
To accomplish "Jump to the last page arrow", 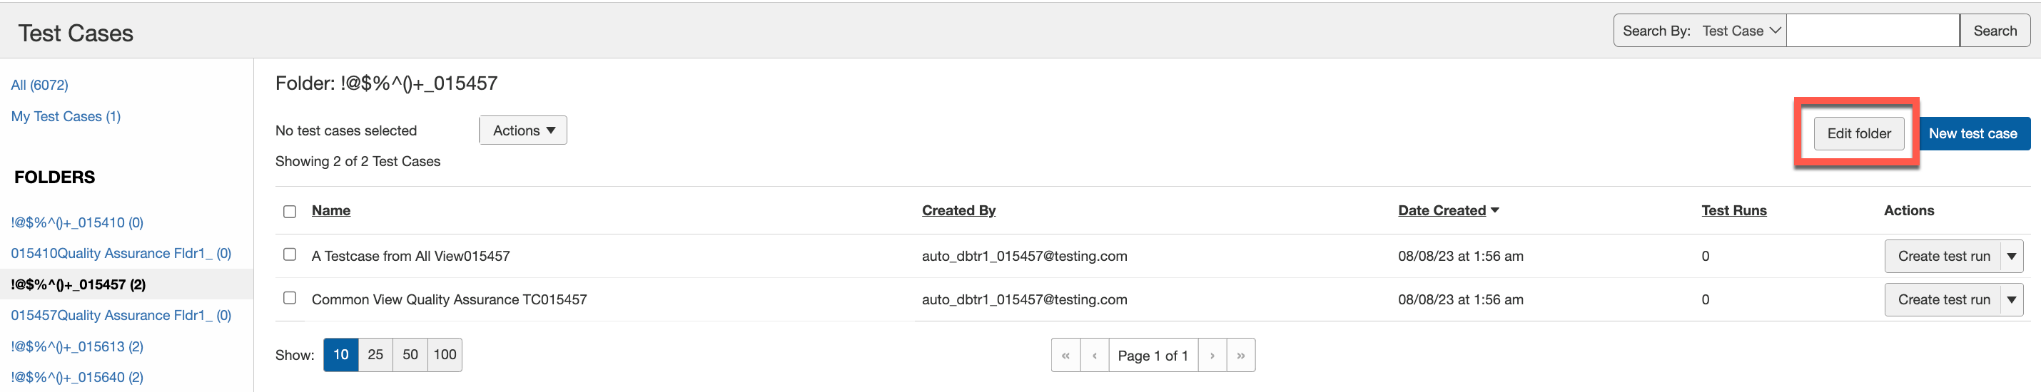I will pos(1241,356).
